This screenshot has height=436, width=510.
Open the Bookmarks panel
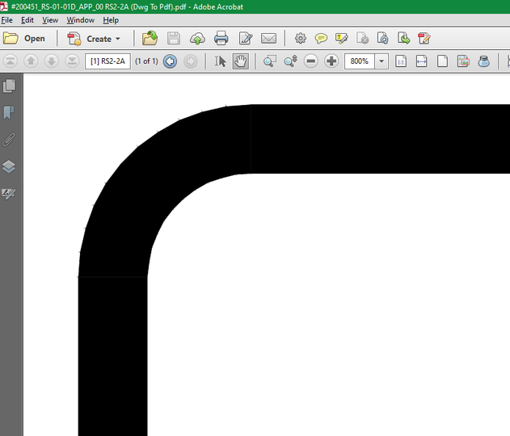pyautogui.click(x=9, y=113)
